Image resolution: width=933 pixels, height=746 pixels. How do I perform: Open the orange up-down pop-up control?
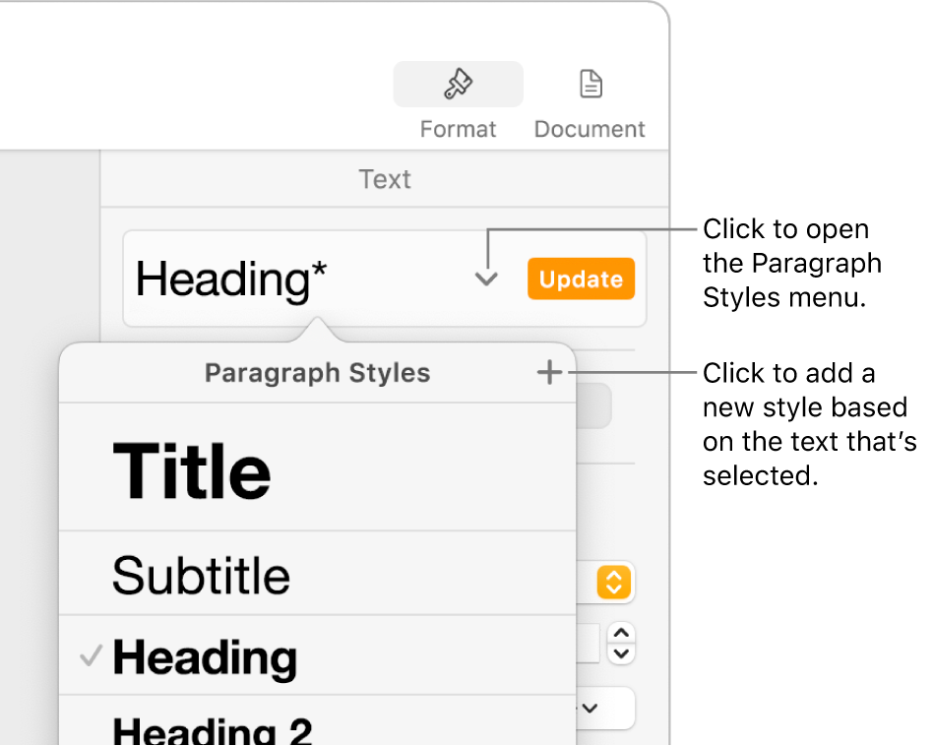[x=612, y=584]
